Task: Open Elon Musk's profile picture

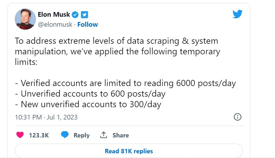Action: (x=25, y=19)
